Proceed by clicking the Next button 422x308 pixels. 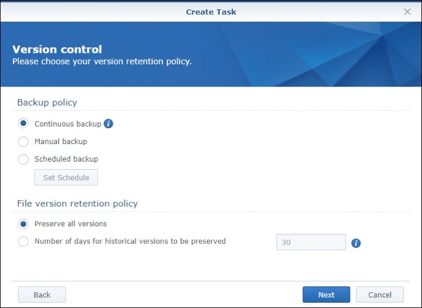point(326,295)
